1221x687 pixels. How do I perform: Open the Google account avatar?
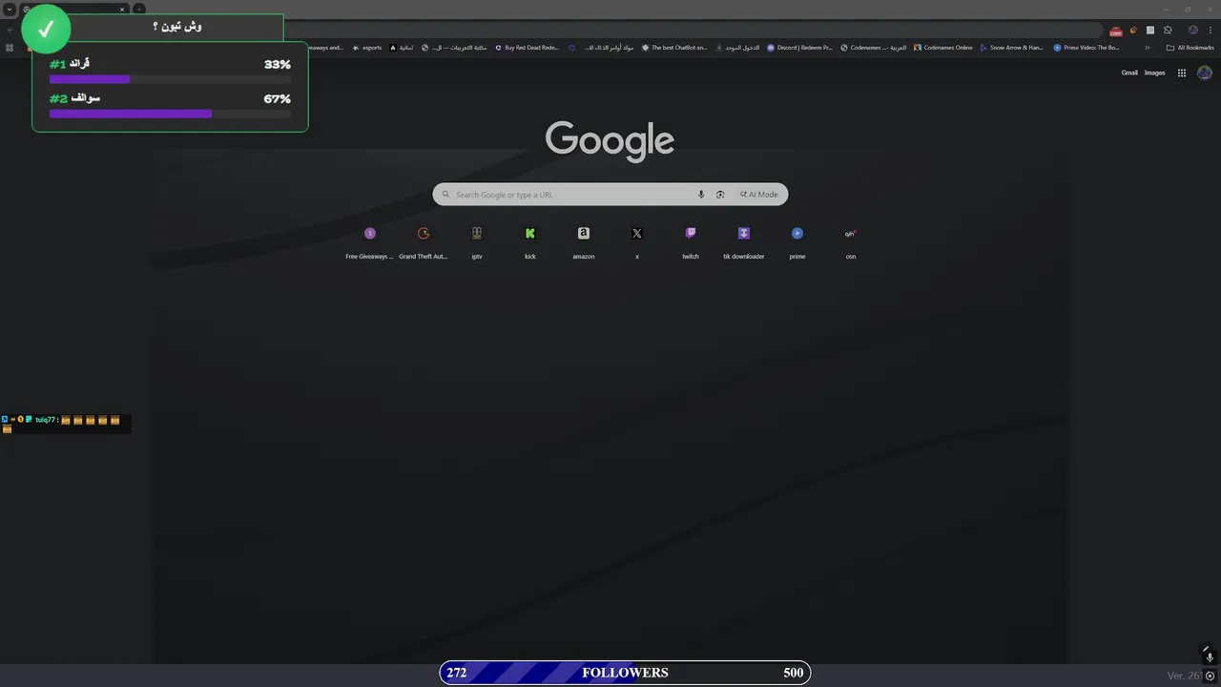1205,73
